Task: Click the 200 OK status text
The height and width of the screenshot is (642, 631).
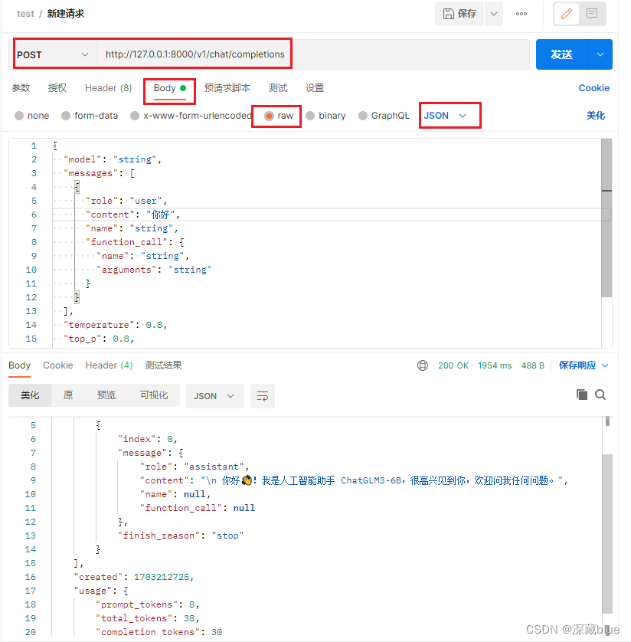Action: pyautogui.click(x=453, y=365)
